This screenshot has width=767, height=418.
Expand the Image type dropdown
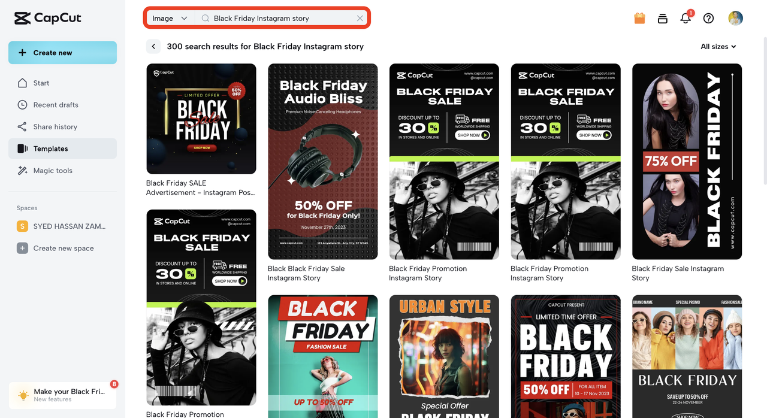(170, 18)
